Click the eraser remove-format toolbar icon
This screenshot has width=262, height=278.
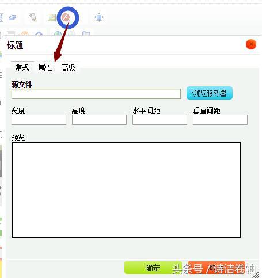click(13, 17)
